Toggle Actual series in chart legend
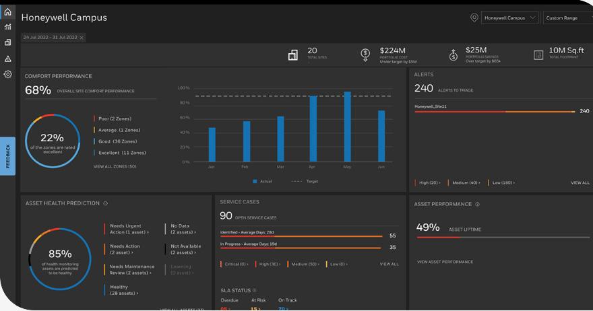Image resolution: width=593 pixels, height=311 pixels. (x=262, y=181)
